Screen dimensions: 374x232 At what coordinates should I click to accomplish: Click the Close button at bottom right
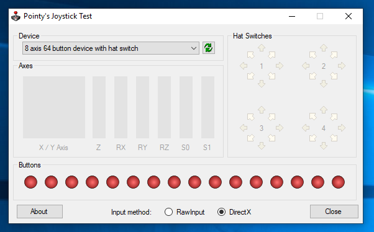[334, 212]
